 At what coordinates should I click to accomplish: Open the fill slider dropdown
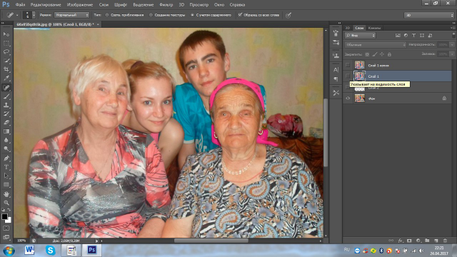(x=452, y=54)
